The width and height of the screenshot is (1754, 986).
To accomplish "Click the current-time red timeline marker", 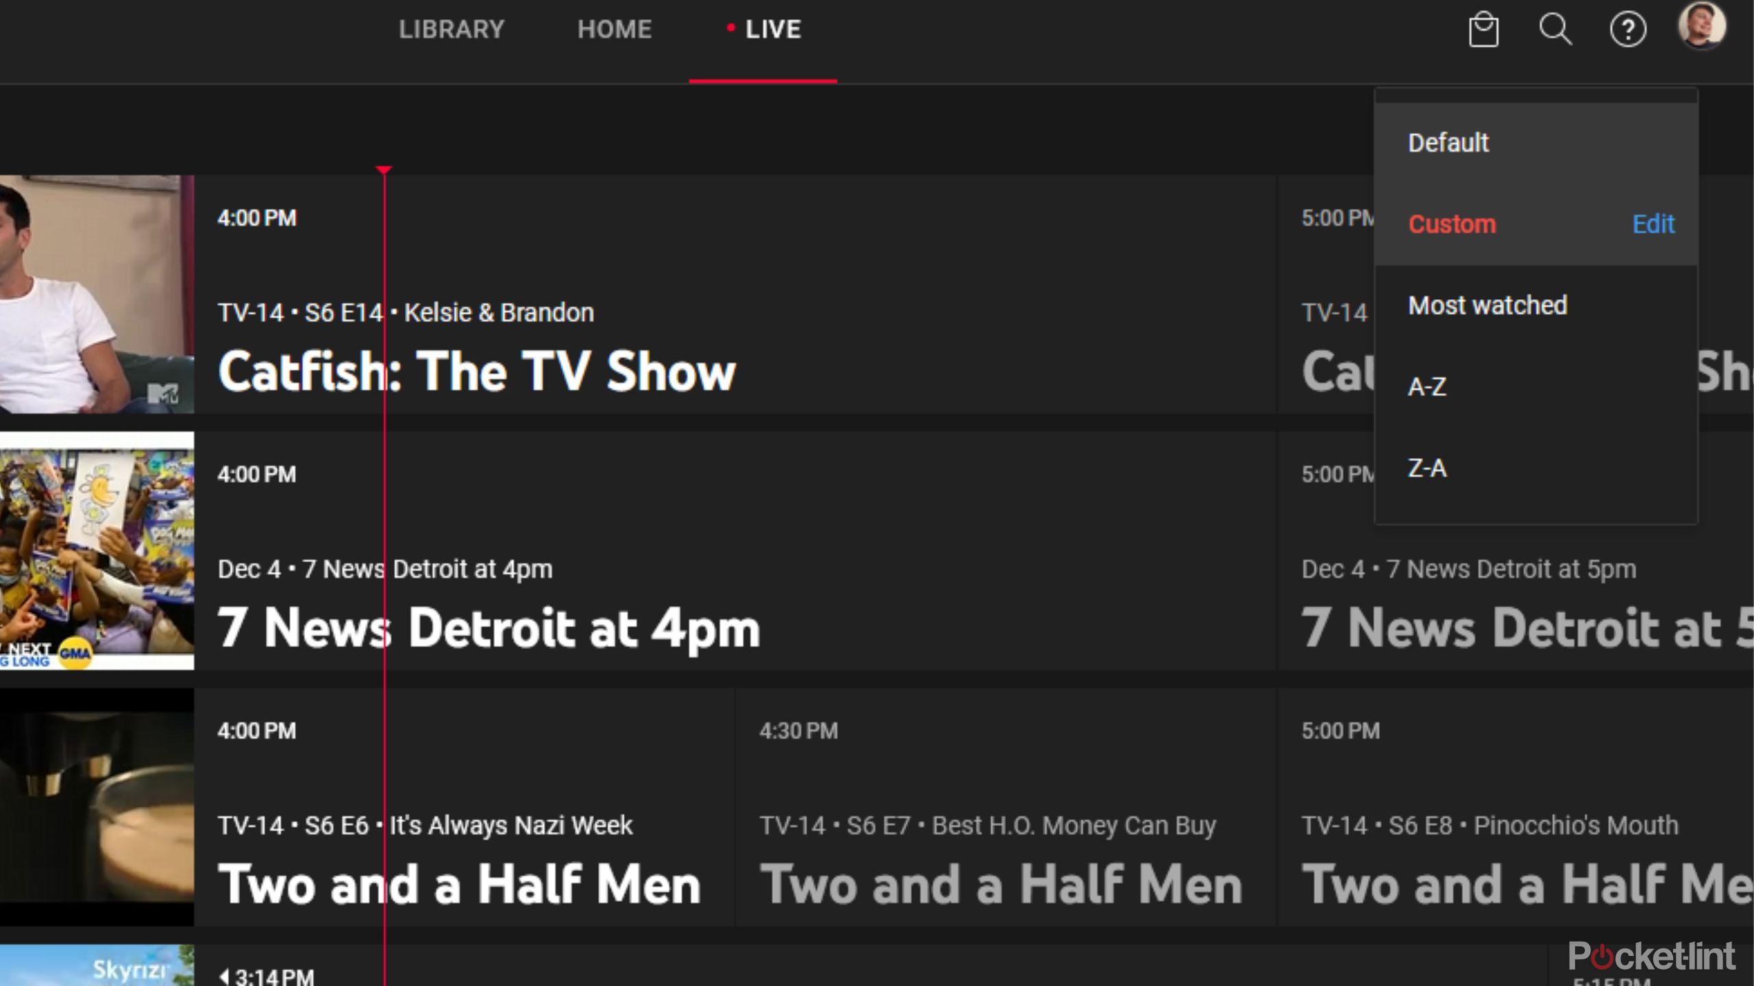I will coord(384,169).
